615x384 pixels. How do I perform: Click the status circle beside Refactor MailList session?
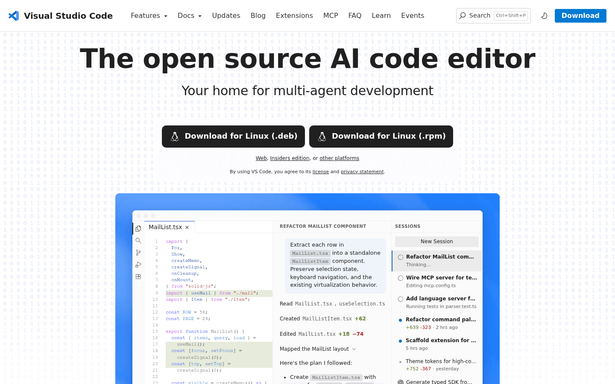tap(401, 257)
